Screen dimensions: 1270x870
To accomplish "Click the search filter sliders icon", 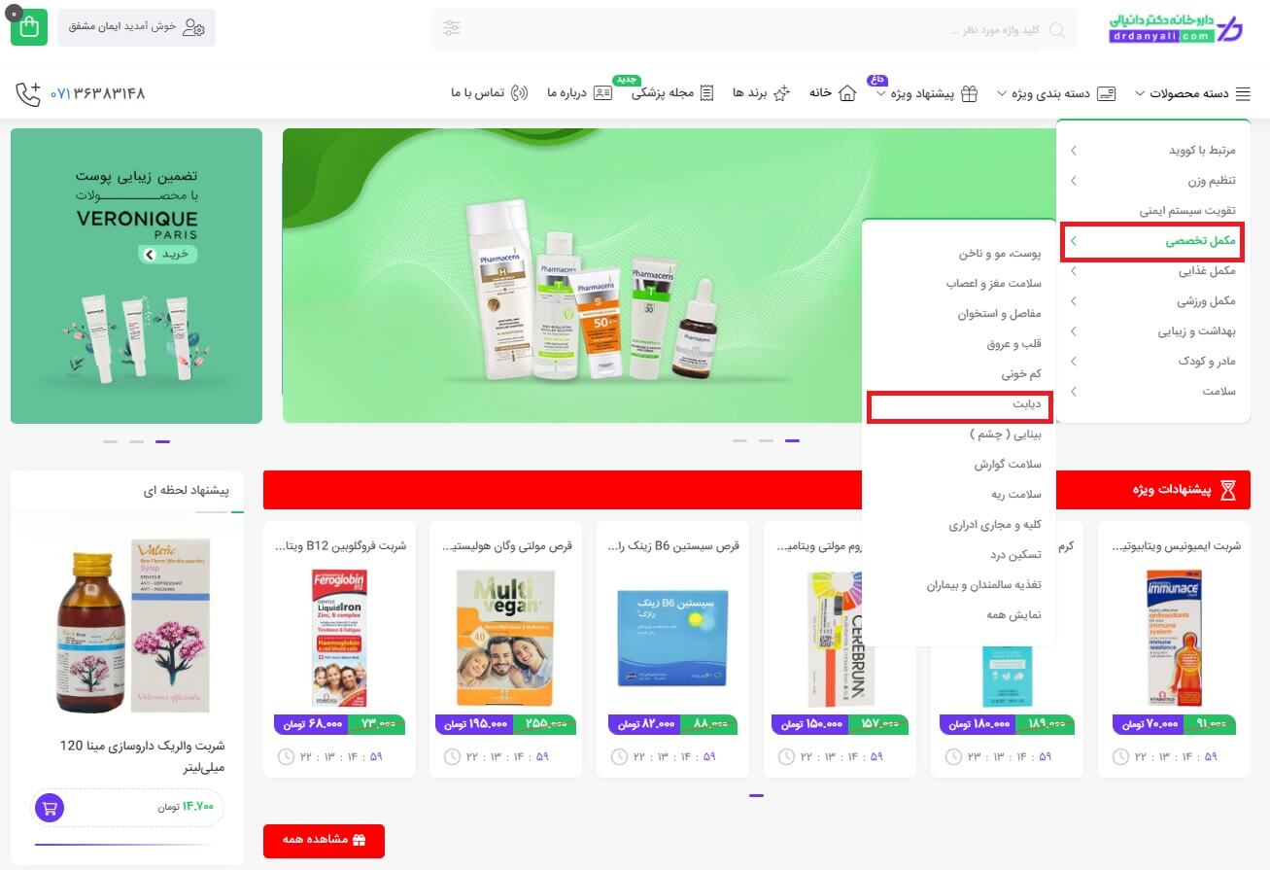I will click(452, 28).
